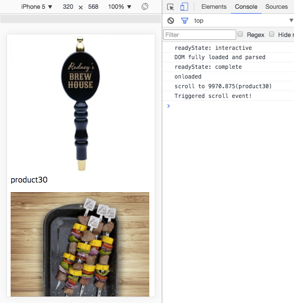Clear the console with the ban icon
294x303 pixels.
[171, 21]
